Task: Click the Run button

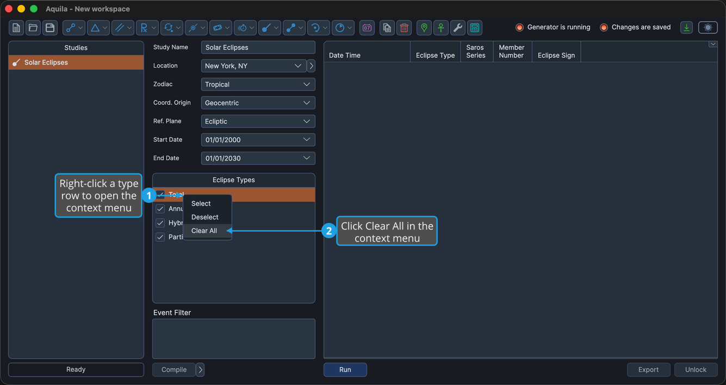Action: [345, 370]
